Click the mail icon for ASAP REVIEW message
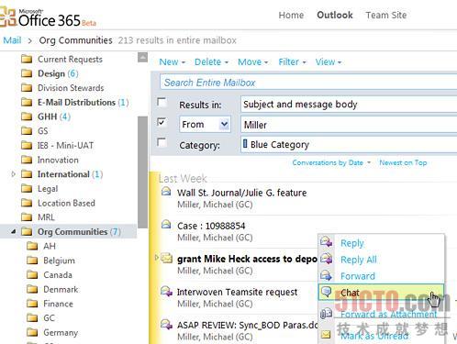Screen dimensions: 457x344 point(167,324)
